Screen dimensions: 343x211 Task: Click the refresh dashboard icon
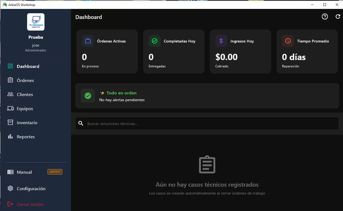(338, 17)
